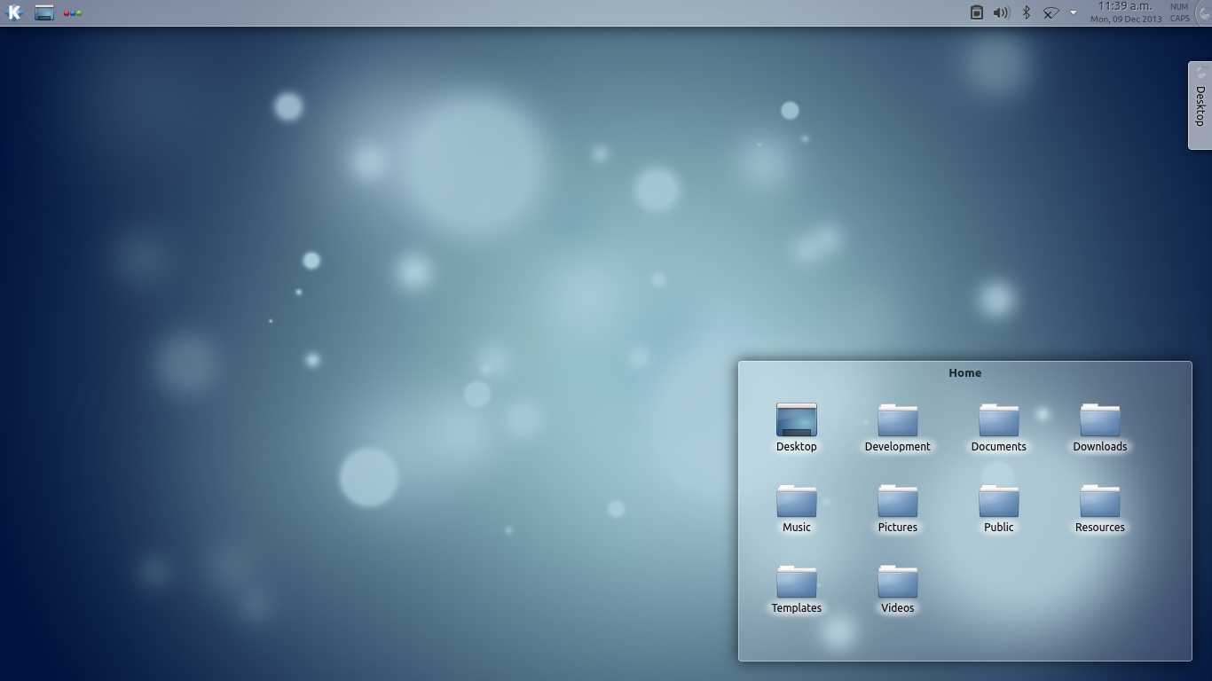Open the clipboard tray icon
Viewport: 1212px width, 681px height.
tap(976, 12)
